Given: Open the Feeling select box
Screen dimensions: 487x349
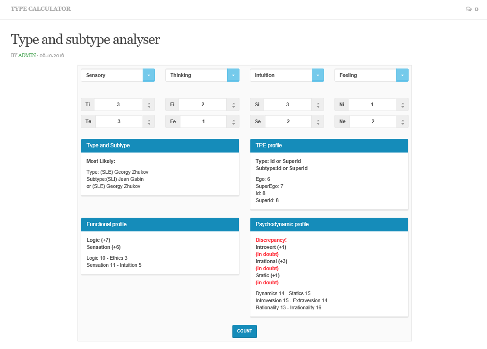Looking at the screenshot, I should (371, 75).
